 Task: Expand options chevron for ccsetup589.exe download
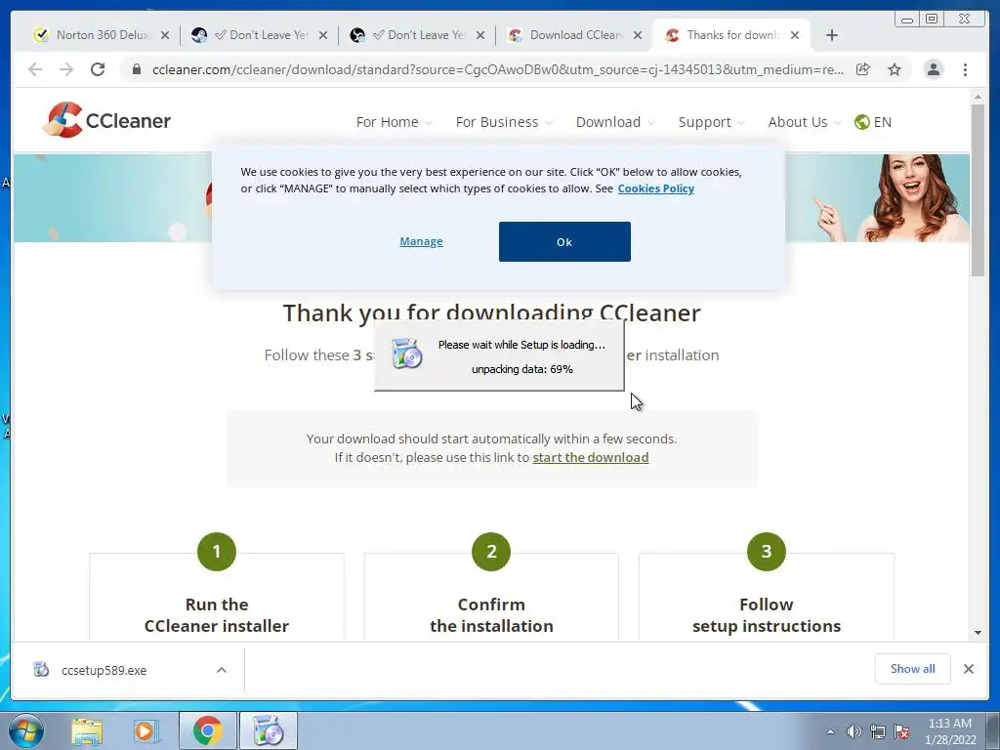[222, 670]
